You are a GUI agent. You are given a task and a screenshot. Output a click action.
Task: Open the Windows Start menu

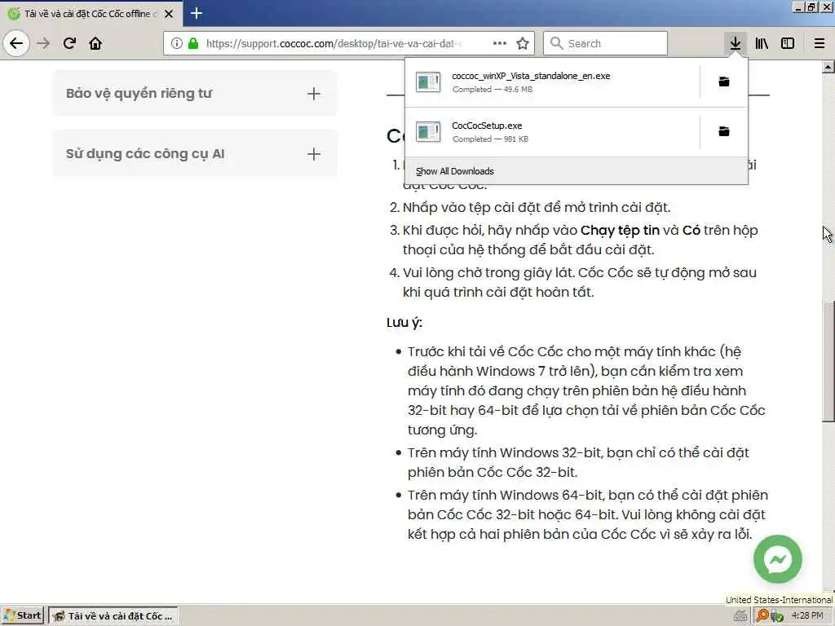coord(22,616)
